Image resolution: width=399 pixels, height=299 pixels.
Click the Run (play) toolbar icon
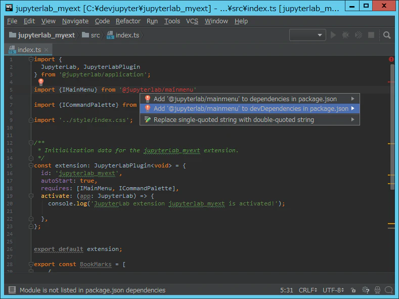tap(333, 35)
